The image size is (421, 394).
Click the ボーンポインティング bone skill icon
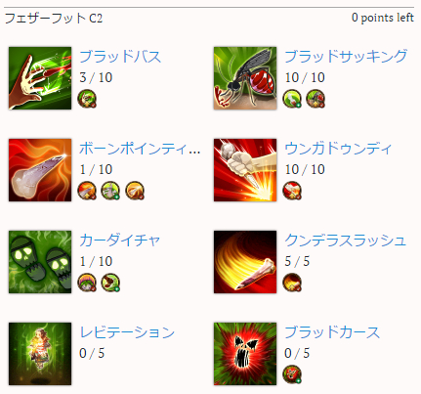pyautogui.click(x=40, y=170)
